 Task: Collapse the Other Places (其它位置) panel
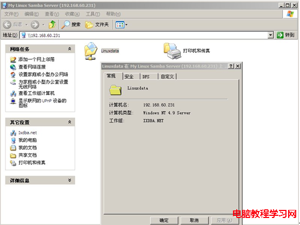[x=70, y=122]
